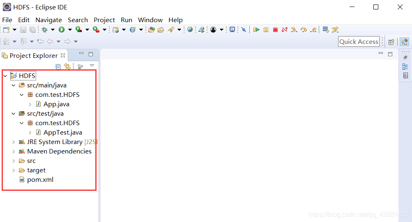The width and height of the screenshot is (412, 222).
Task: Expand Maven Dependencies
Action: (14, 151)
